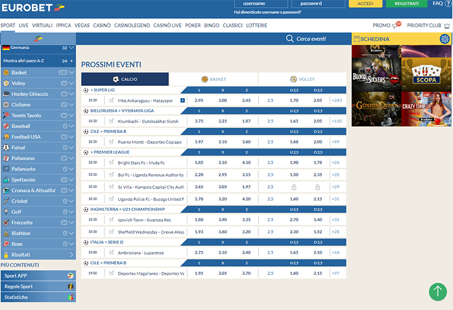This screenshot has width=453, height=310.
Task: Click the Golf icon in sidebar
Action: coord(6,212)
